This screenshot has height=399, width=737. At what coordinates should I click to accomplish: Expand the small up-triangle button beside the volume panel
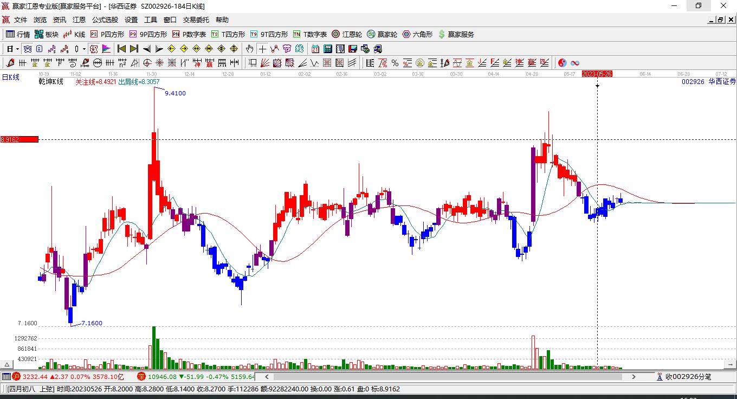pos(7,365)
